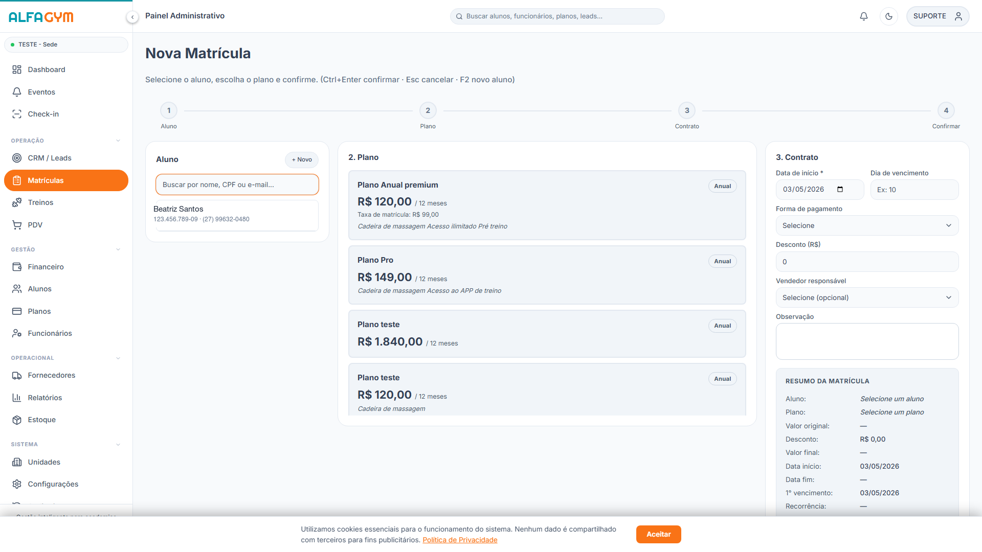Screen dimensions: 982x552
Task: Click the Treinos dumbbell icon
Action: click(17, 202)
